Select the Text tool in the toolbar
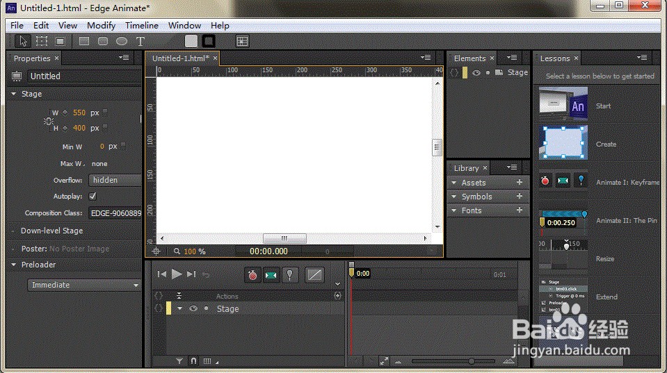The width and height of the screenshot is (667, 373). [140, 42]
